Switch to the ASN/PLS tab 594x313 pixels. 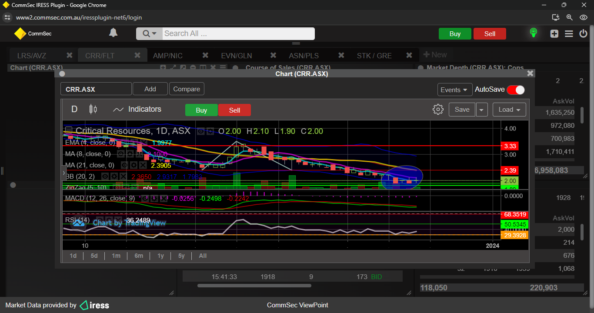click(x=304, y=56)
